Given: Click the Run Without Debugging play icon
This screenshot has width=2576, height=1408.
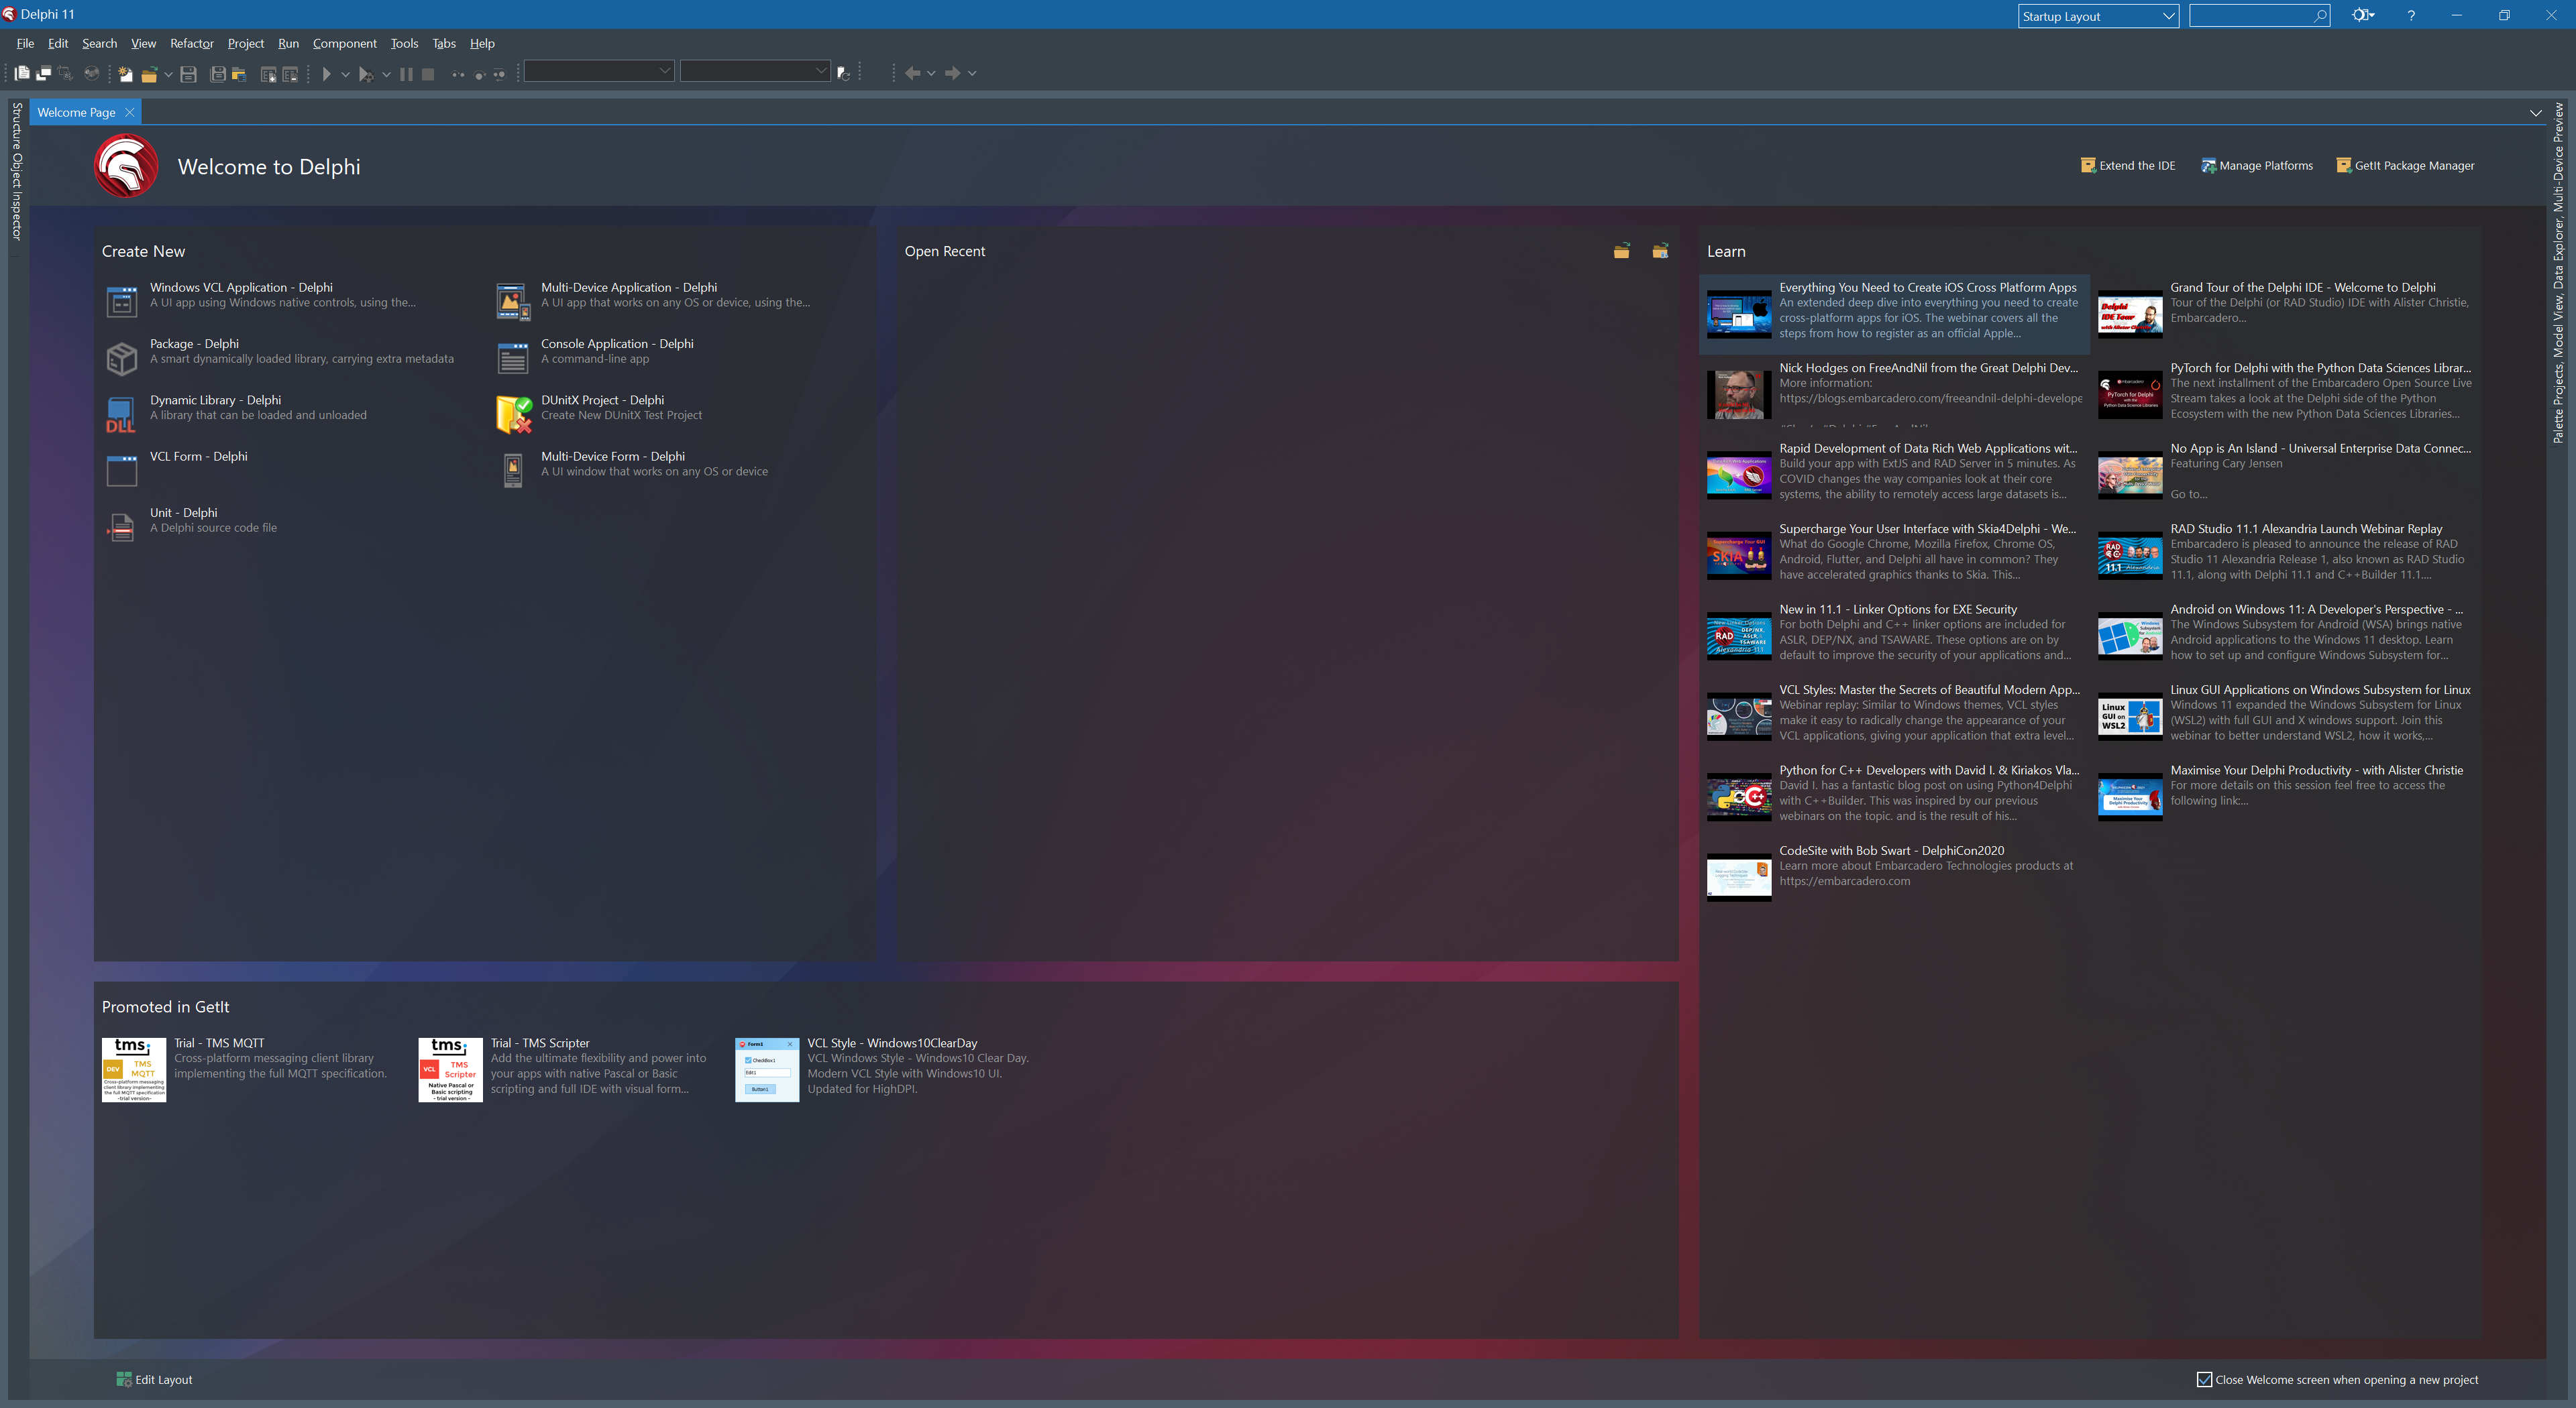Looking at the screenshot, I should point(326,74).
